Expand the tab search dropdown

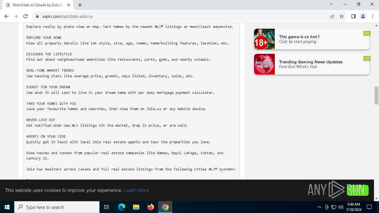click(331, 4)
